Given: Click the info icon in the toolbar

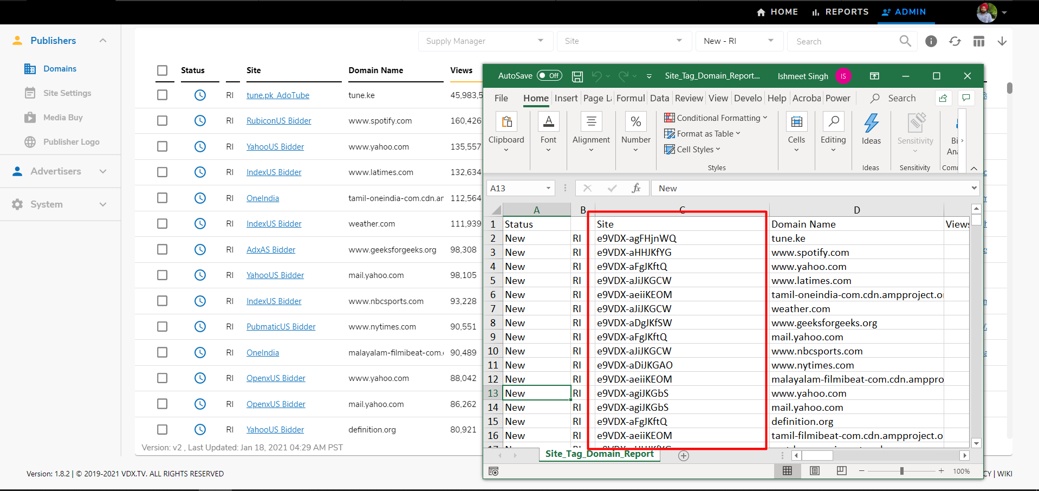Looking at the screenshot, I should click(x=931, y=41).
